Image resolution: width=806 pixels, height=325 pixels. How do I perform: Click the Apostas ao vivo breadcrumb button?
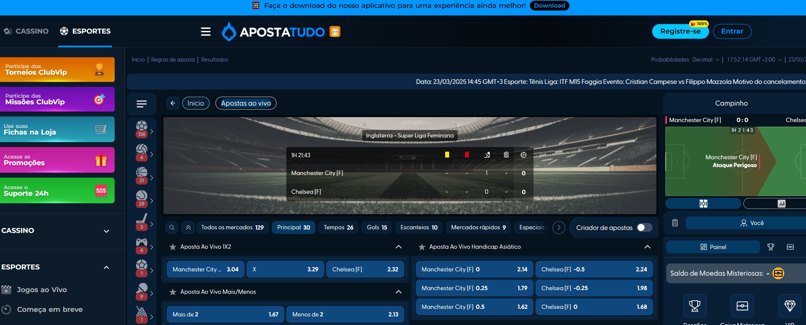[x=246, y=103]
